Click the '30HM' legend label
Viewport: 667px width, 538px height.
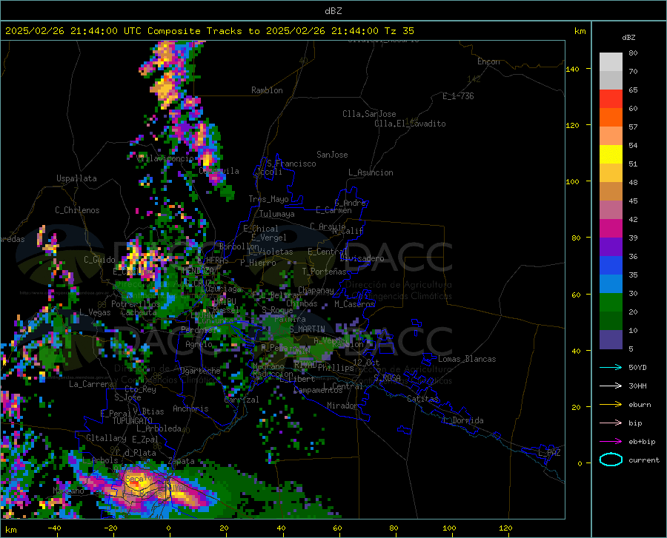click(x=637, y=386)
